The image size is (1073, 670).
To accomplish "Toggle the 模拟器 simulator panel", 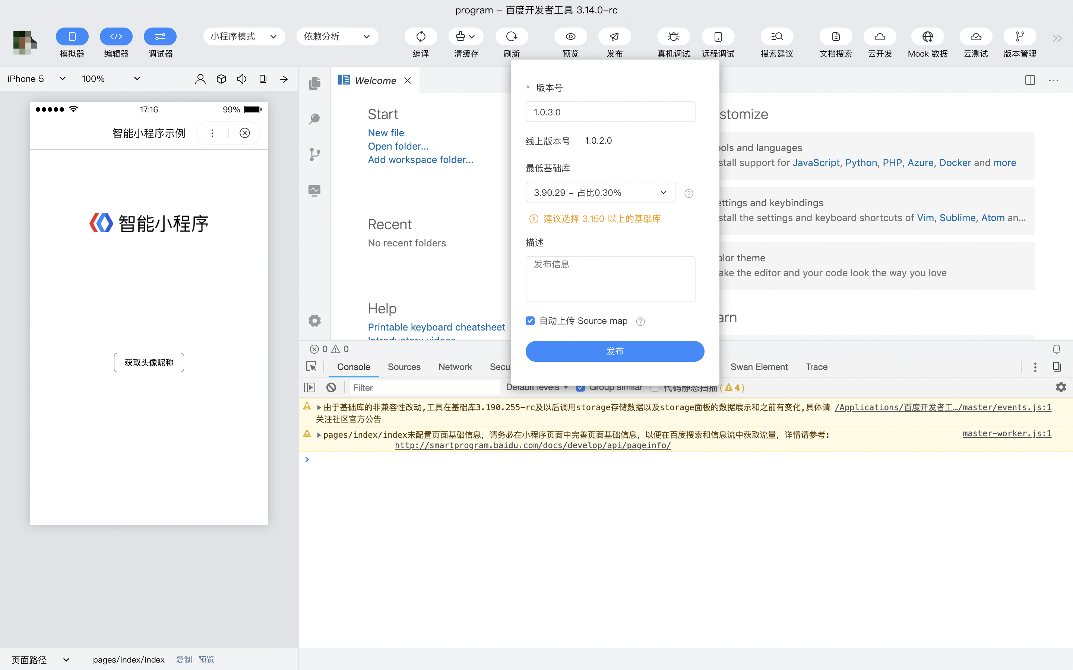I will [x=72, y=36].
